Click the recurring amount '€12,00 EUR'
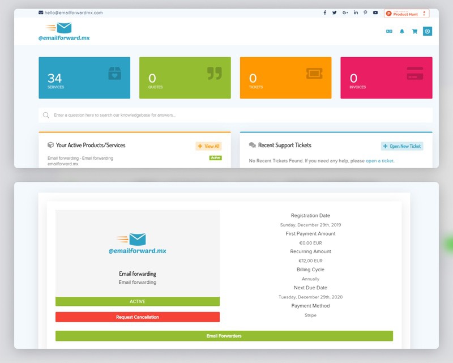 (310, 260)
